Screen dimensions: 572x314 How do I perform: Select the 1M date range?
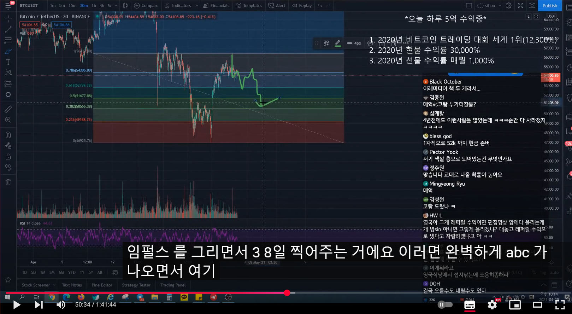coord(43,273)
